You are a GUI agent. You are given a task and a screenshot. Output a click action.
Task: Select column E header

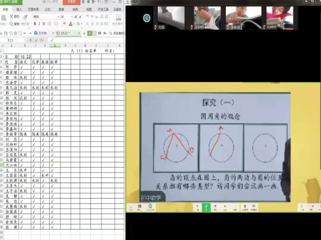pyautogui.click(x=55, y=46)
